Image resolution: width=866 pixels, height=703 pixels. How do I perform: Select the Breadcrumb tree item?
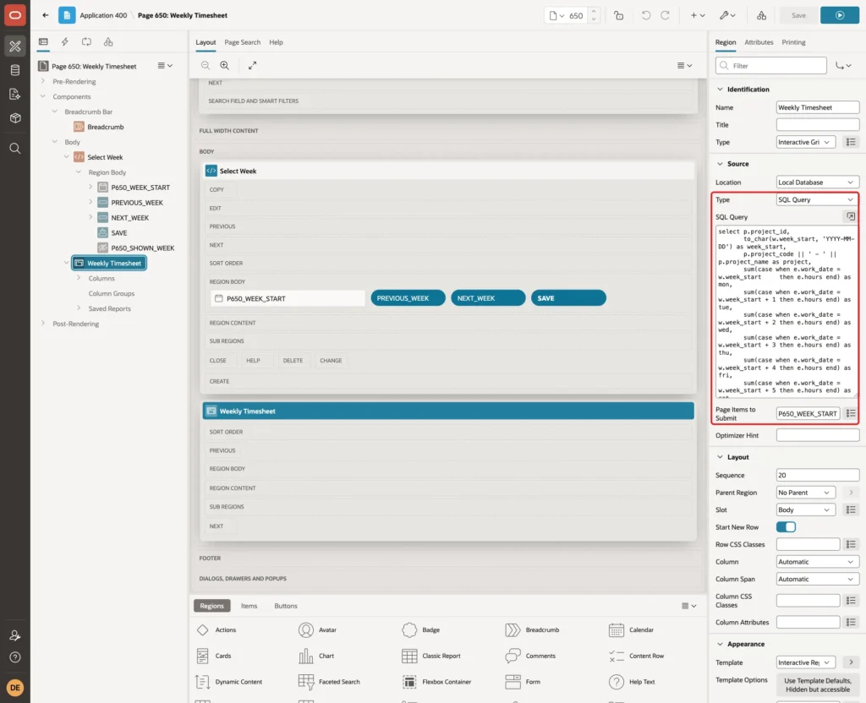tap(99, 127)
